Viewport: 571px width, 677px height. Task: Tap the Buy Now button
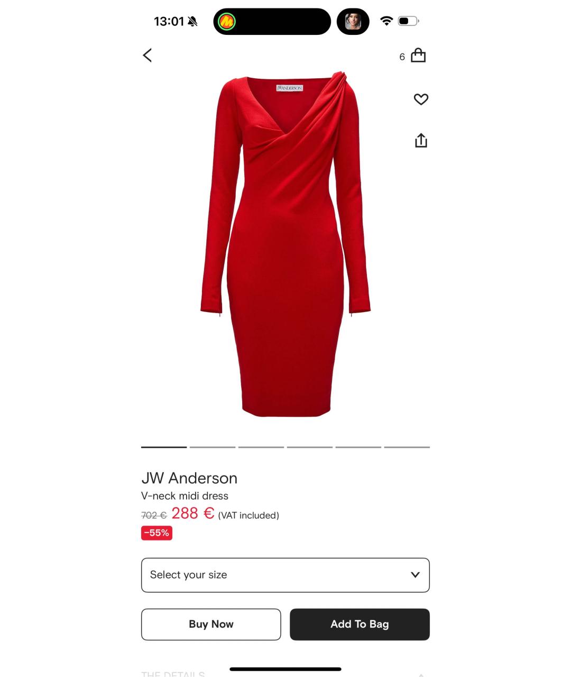click(211, 625)
